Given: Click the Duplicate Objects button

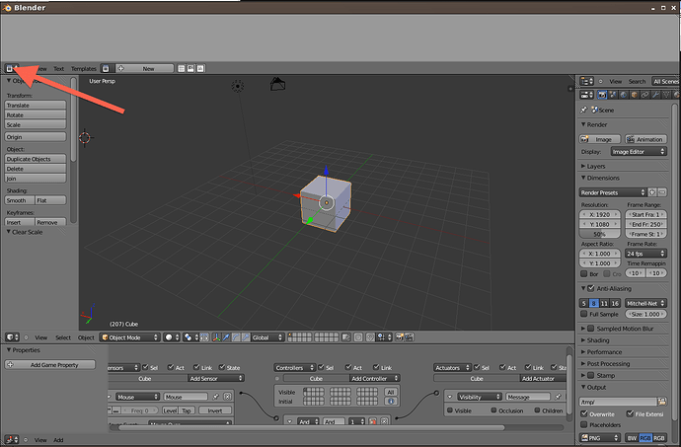Looking at the screenshot, I should coord(36,159).
